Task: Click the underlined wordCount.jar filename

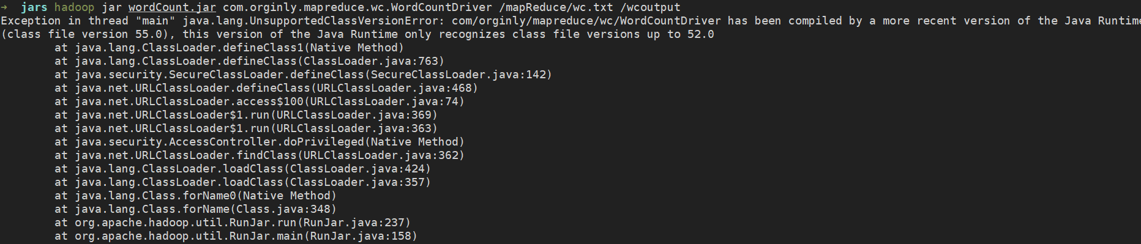Action: pos(172,7)
